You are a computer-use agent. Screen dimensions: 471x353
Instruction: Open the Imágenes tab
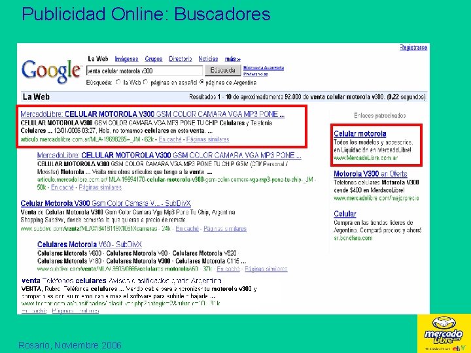[x=126, y=59]
